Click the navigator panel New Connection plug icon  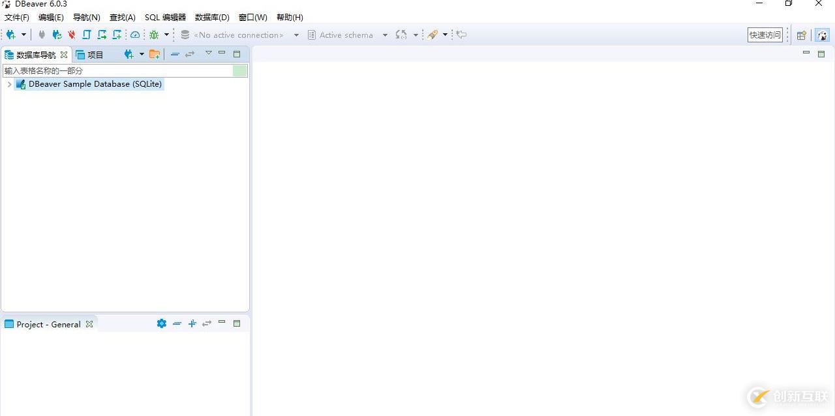[x=129, y=54]
